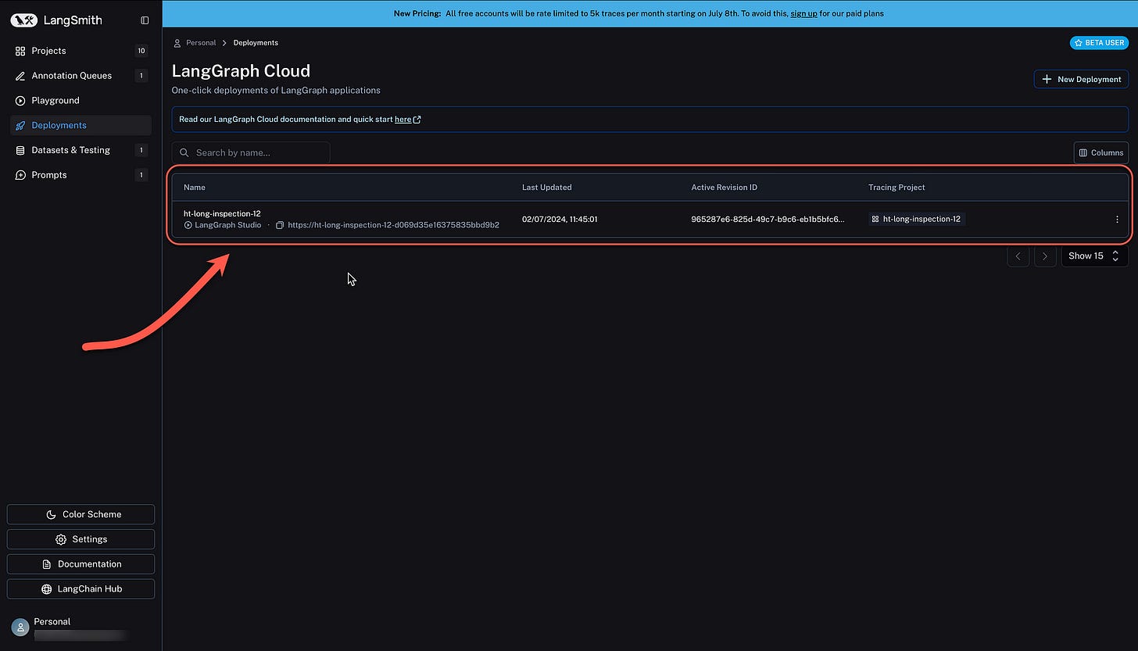Click the plus icon on New Deployment
This screenshot has width=1138, height=651.
click(1047, 79)
